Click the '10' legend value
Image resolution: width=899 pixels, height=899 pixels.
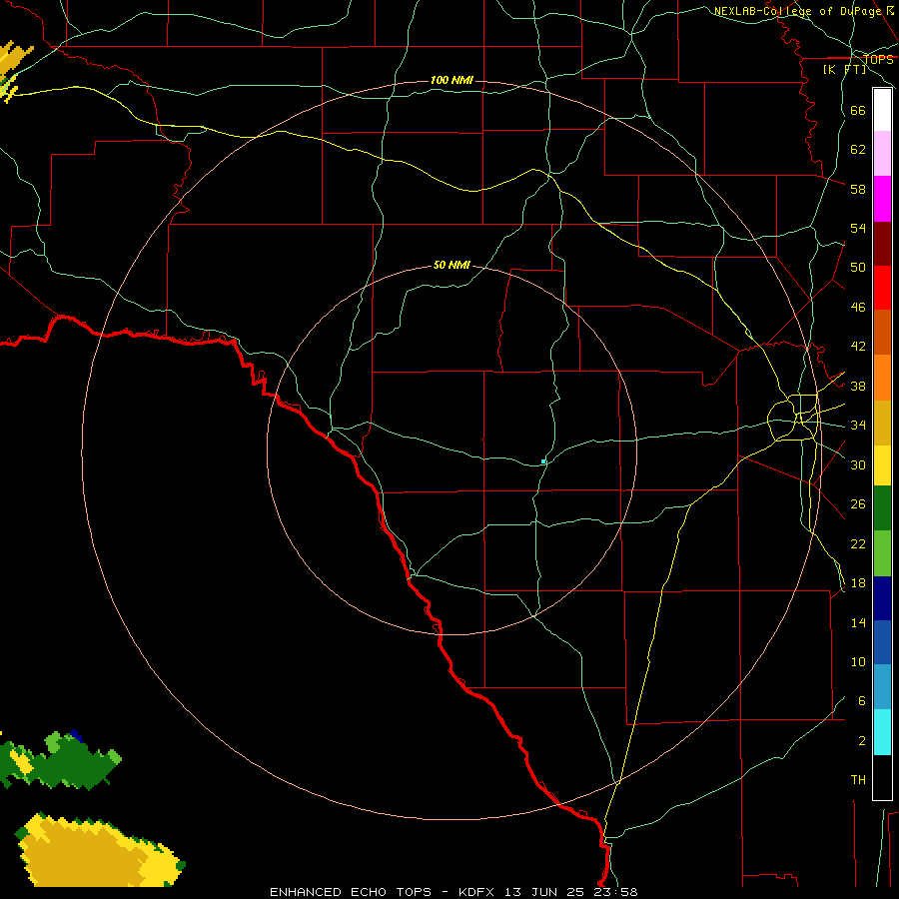coord(858,661)
